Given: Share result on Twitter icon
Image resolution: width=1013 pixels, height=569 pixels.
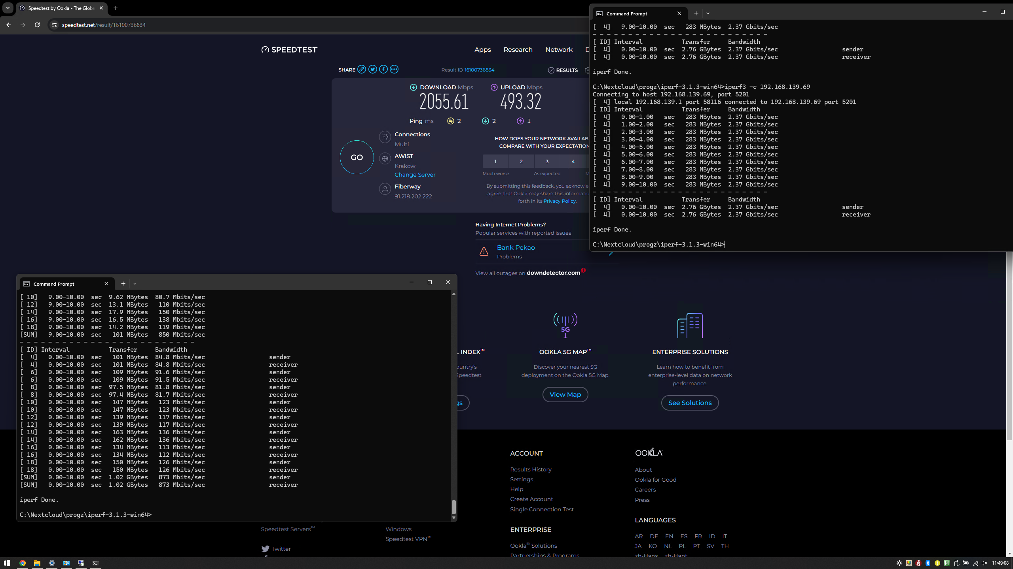Looking at the screenshot, I should coord(372,69).
